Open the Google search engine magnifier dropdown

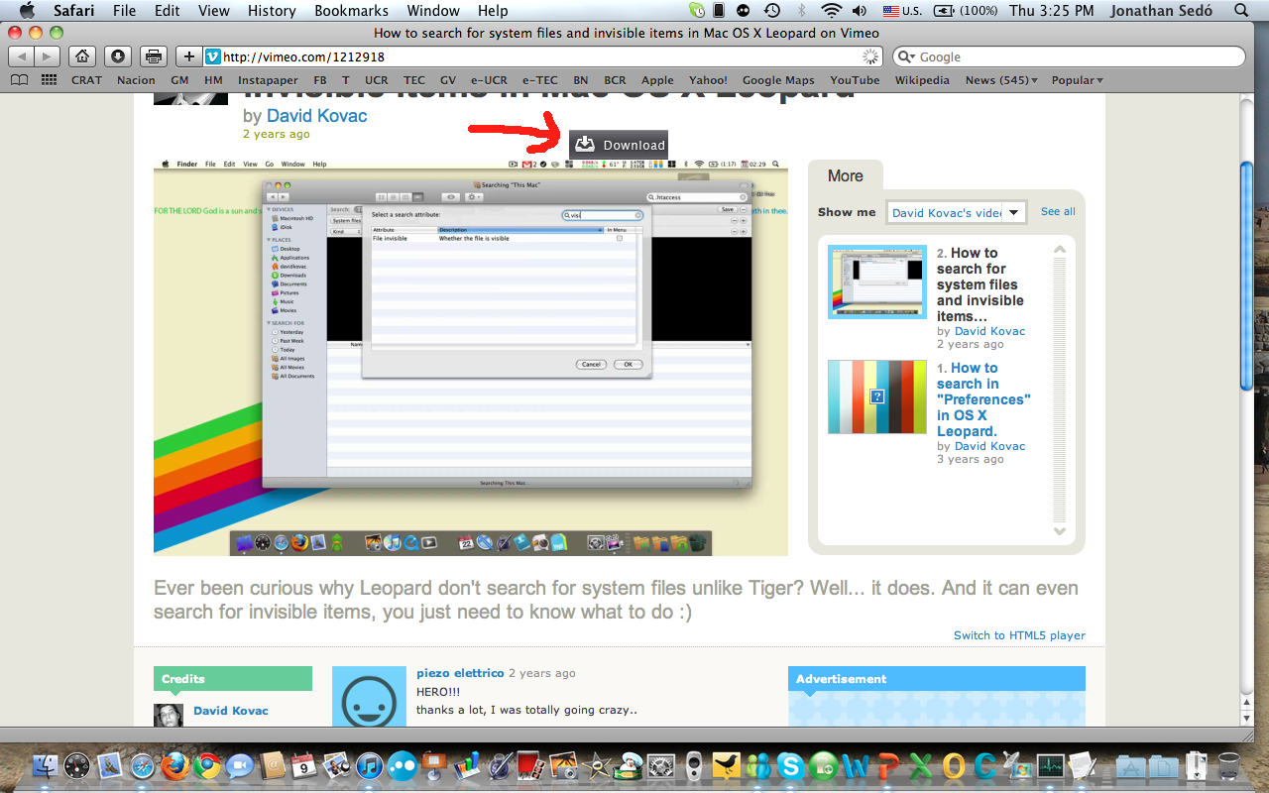tap(906, 57)
